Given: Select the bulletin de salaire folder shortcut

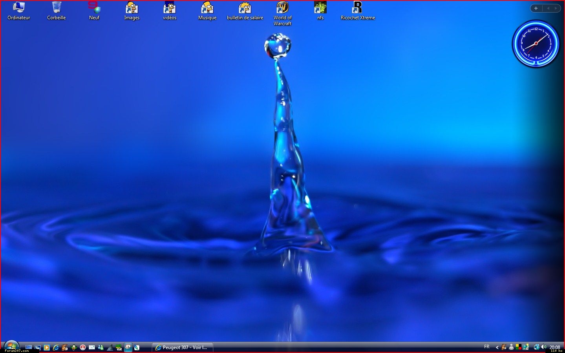Looking at the screenshot, I should (x=245, y=8).
